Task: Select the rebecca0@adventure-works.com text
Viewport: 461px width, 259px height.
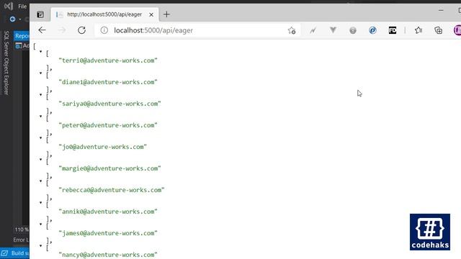Action: 112,190
